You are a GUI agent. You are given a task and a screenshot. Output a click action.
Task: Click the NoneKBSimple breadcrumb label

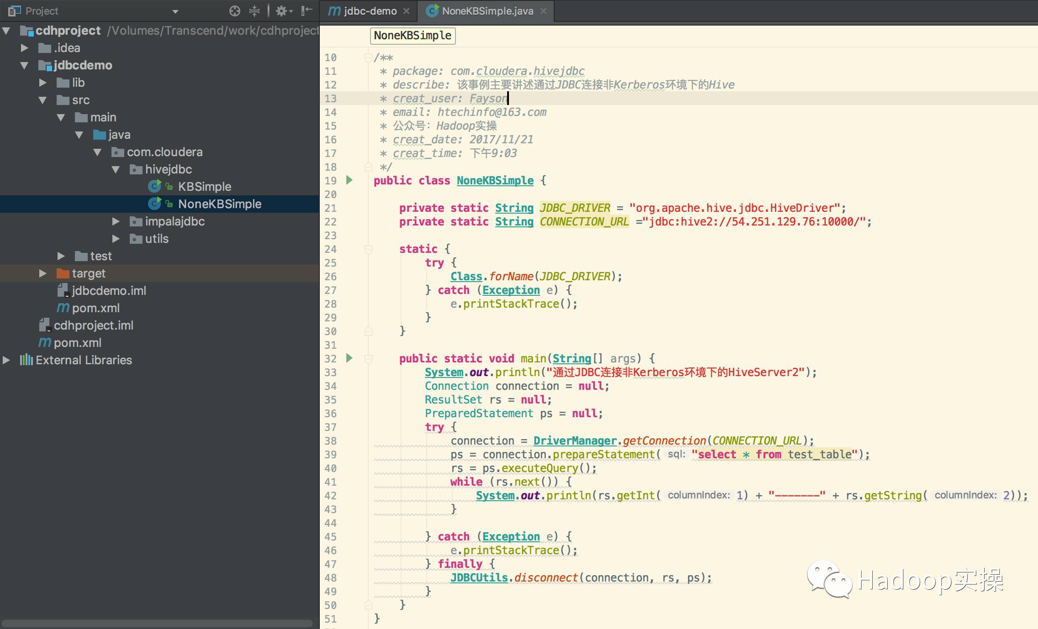[413, 36]
